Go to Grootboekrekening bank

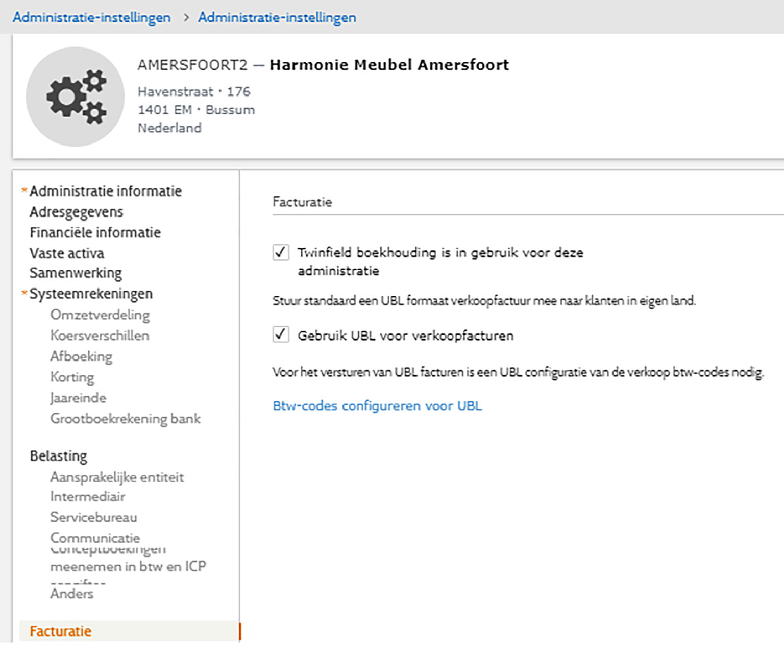[126, 419]
